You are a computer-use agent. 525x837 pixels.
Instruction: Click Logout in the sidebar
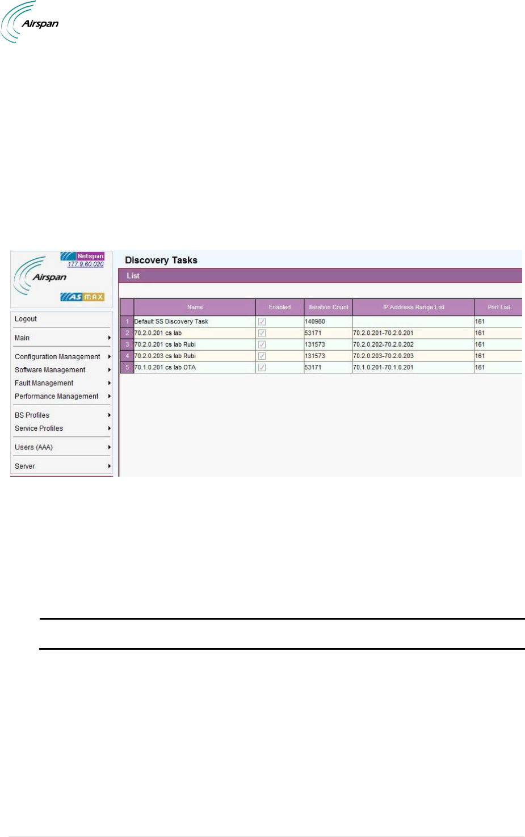point(26,319)
